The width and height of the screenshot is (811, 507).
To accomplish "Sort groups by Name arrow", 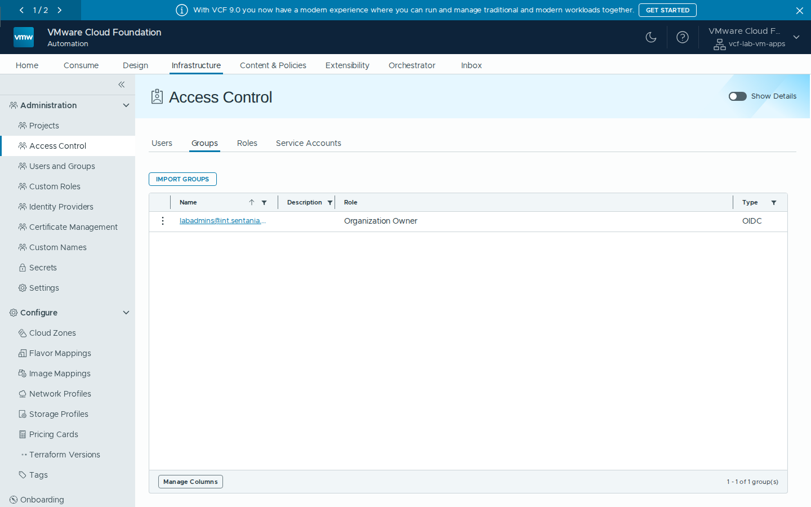I will point(252,202).
